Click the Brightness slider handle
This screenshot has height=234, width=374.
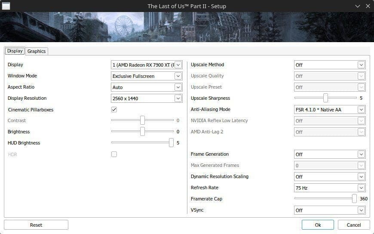(x=142, y=132)
